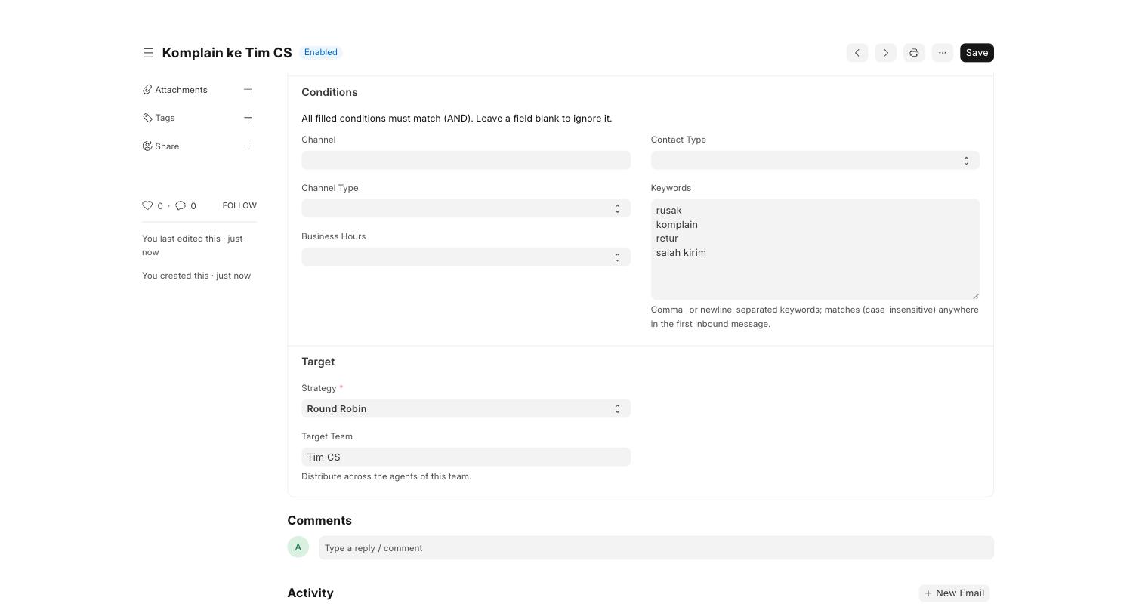Follow this document
Image resolution: width=1136 pixels, height=613 pixels.
239,205
